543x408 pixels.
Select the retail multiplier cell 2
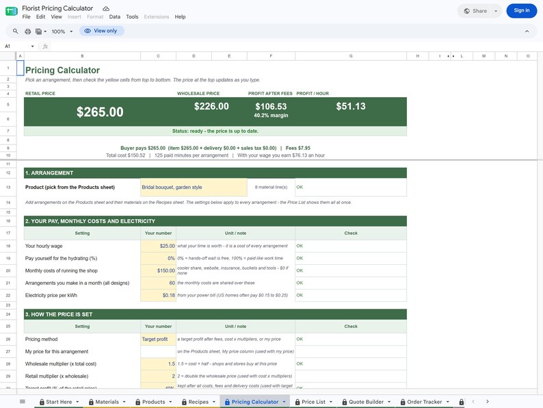point(158,376)
